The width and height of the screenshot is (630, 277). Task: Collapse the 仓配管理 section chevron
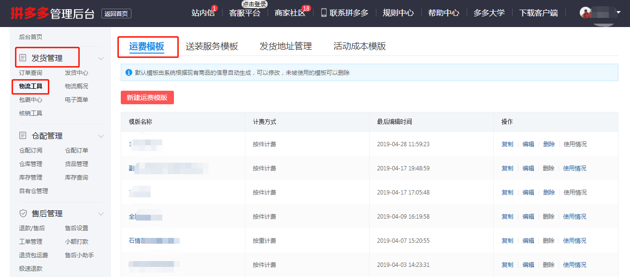click(101, 136)
